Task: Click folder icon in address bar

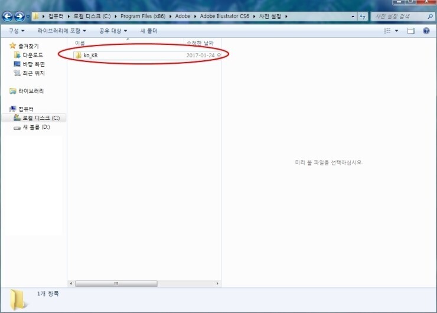Action: 35,16
